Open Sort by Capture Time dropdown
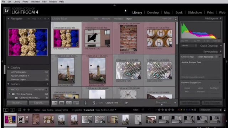The image size is (228, 128). click(x=113, y=103)
